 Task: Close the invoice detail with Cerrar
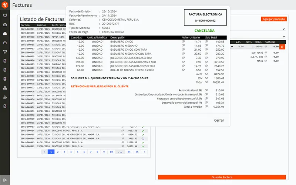click(x=219, y=120)
